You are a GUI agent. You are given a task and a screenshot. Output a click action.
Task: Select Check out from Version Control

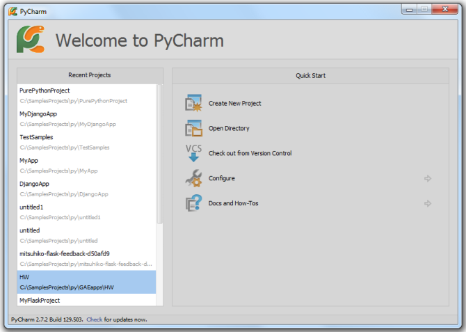pyautogui.click(x=250, y=153)
